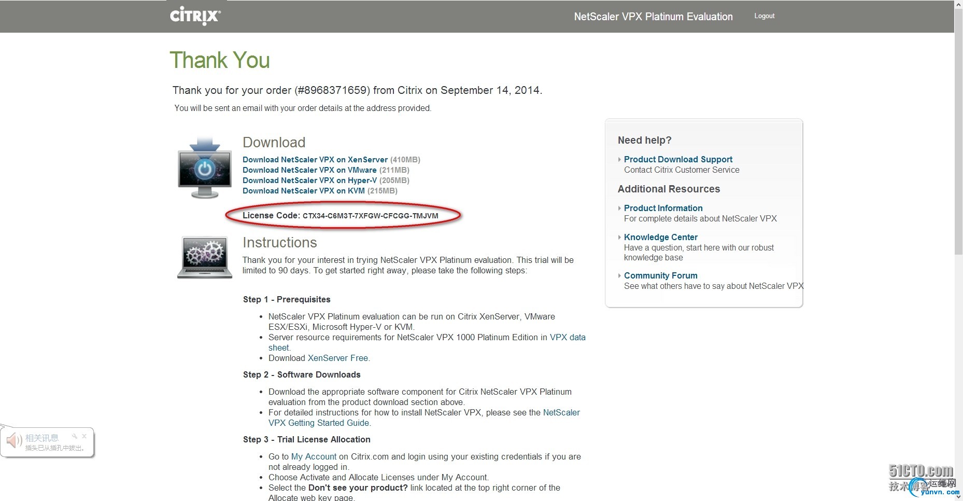Click the Need help? heading
The height and width of the screenshot is (501, 963).
644,140
